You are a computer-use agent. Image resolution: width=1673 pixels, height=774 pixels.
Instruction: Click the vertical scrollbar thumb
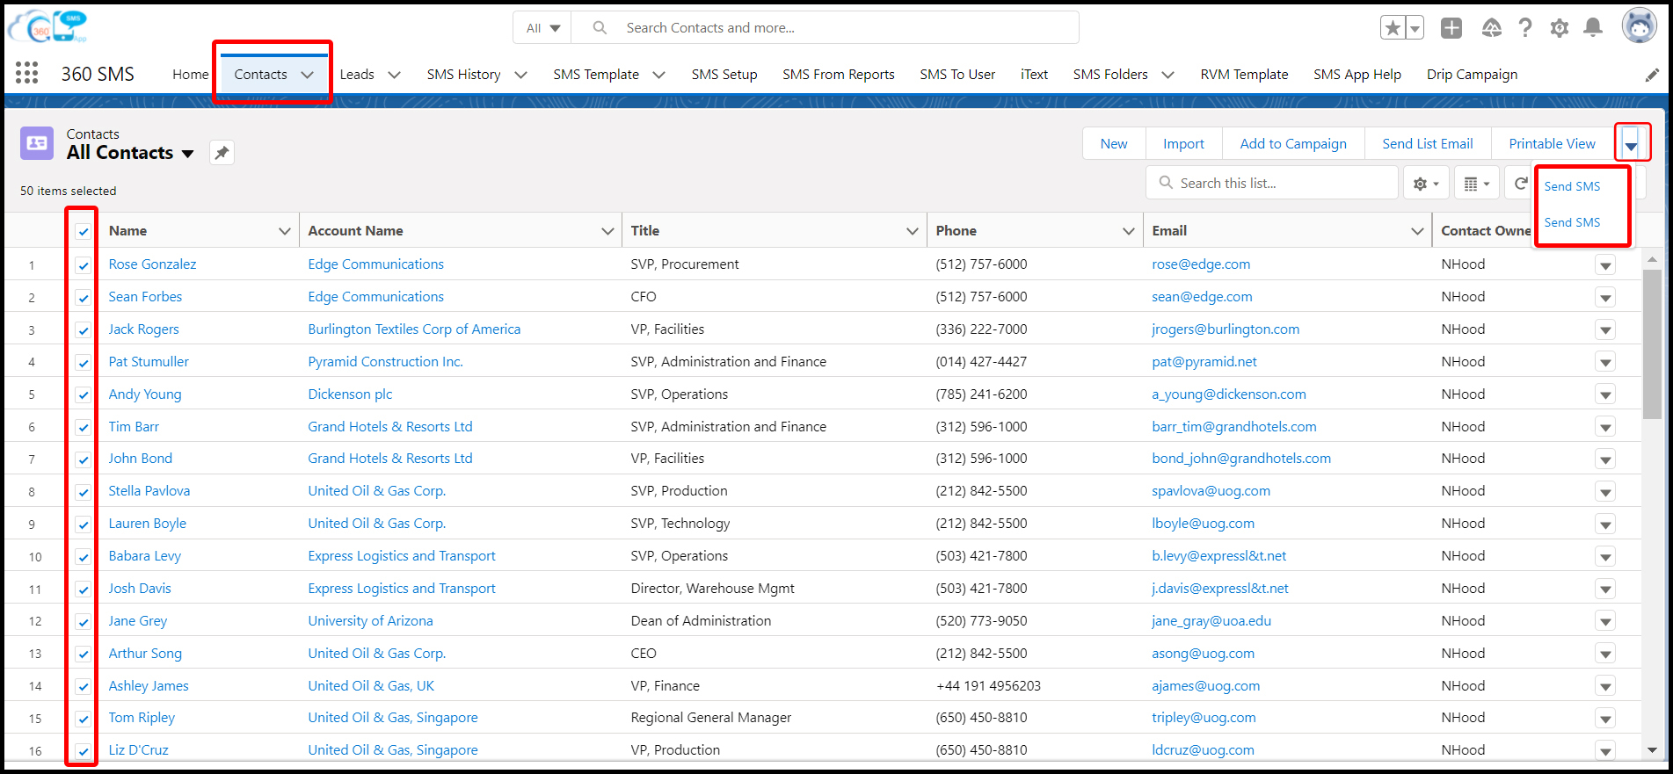(x=1652, y=343)
